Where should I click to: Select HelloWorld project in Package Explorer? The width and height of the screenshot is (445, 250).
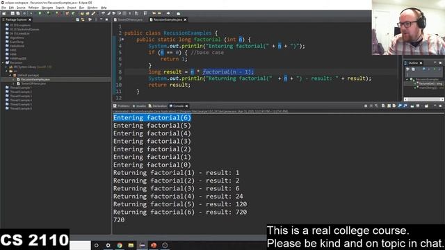17,46
